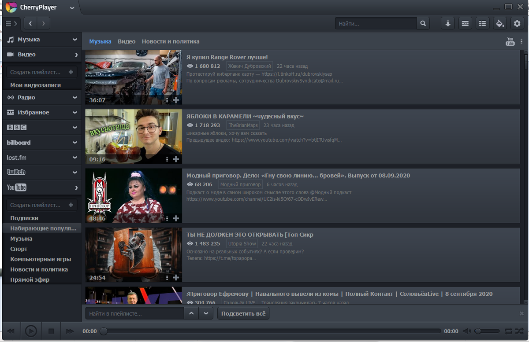Image resolution: width=529 pixels, height=342 pixels.
Task: Open options dots on Range Rover video
Action: point(167,100)
